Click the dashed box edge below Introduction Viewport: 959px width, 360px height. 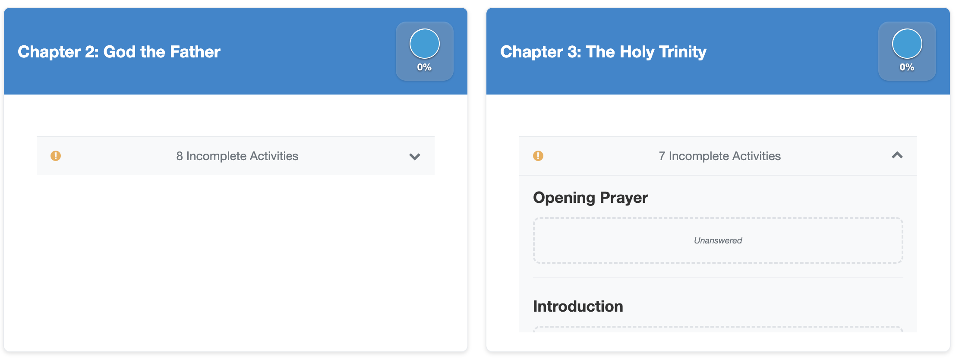point(718,328)
